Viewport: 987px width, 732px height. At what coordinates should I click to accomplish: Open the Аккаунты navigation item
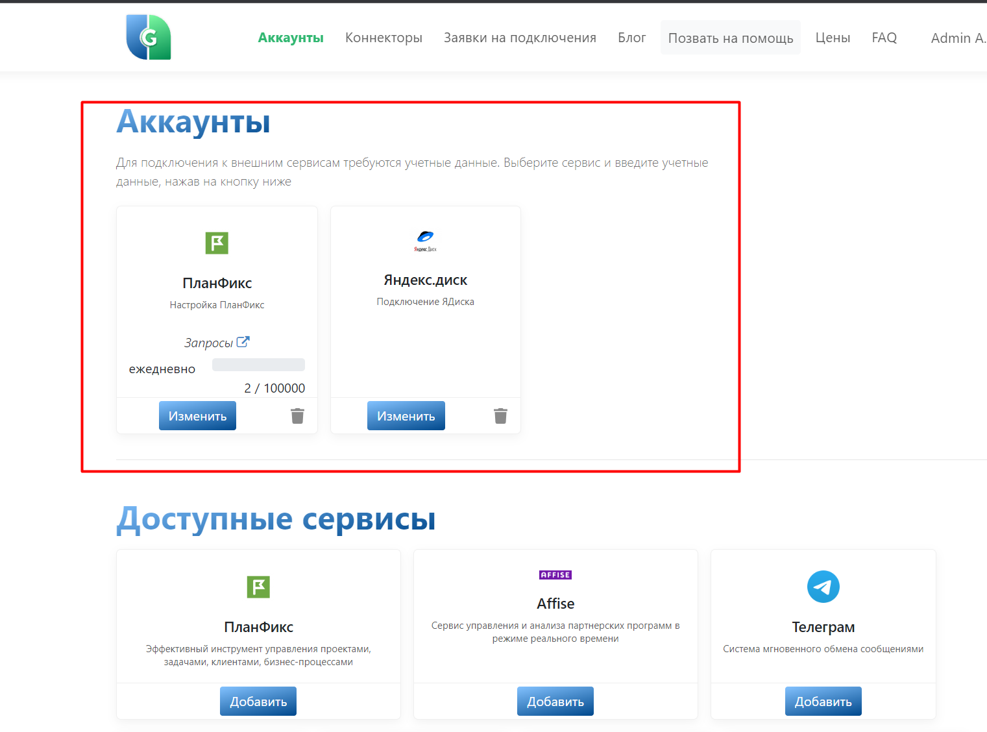(x=291, y=38)
